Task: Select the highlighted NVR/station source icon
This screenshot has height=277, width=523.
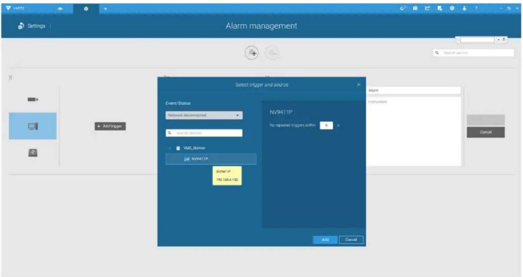Action: (x=33, y=126)
